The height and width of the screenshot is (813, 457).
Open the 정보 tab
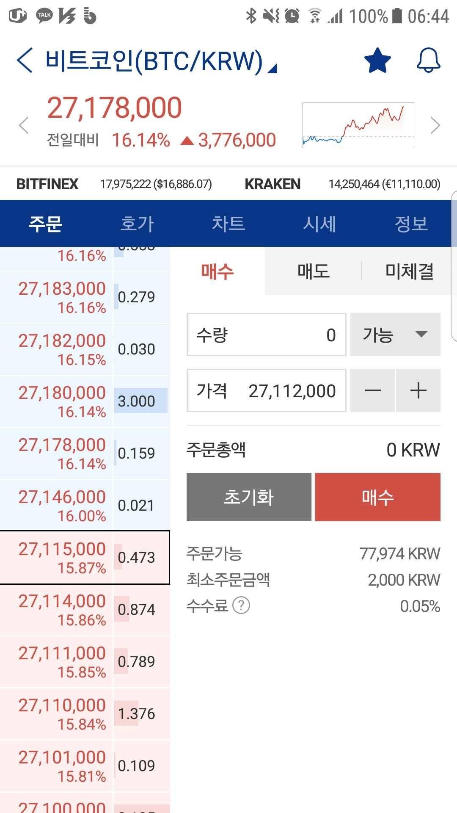(x=411, y=224)
